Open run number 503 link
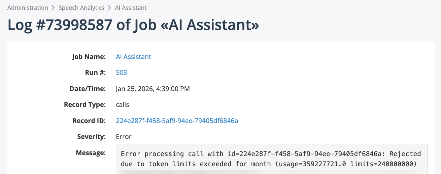 (121, 72)
